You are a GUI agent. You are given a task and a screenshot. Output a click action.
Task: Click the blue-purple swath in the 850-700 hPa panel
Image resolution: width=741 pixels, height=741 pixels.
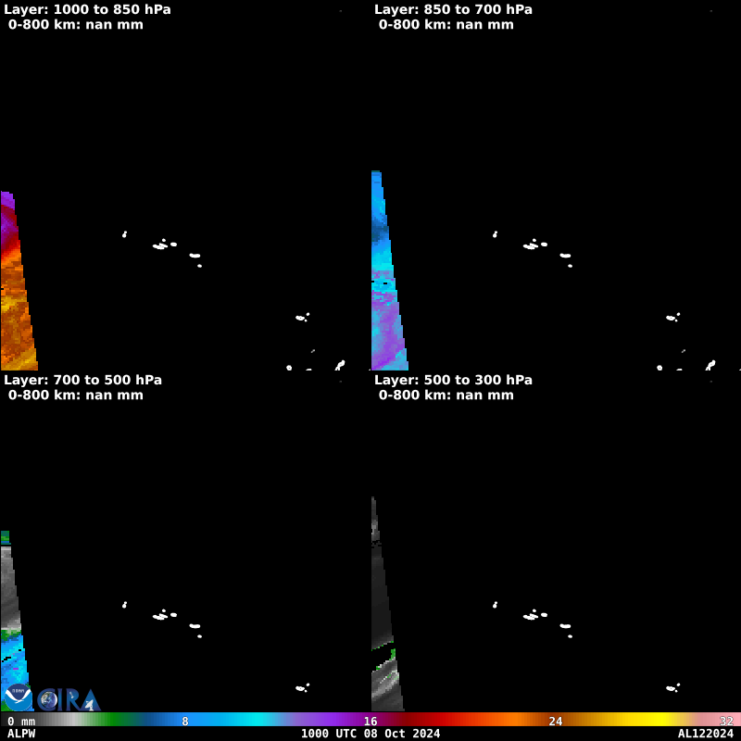387,293
